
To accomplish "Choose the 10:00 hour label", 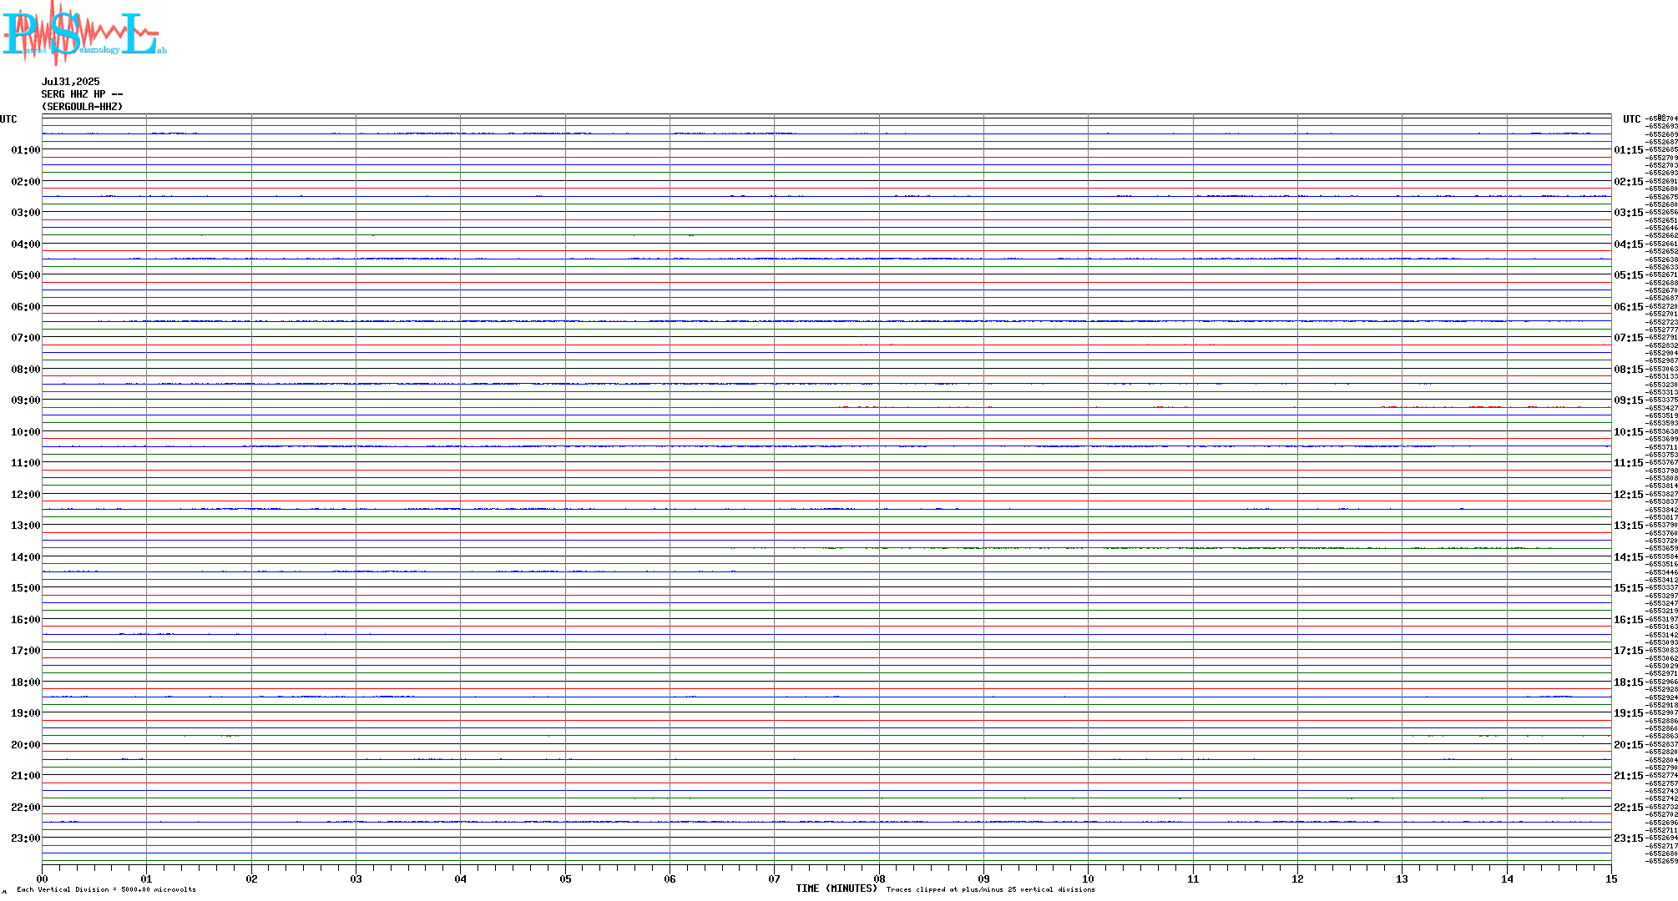I will tap(26, 432).
